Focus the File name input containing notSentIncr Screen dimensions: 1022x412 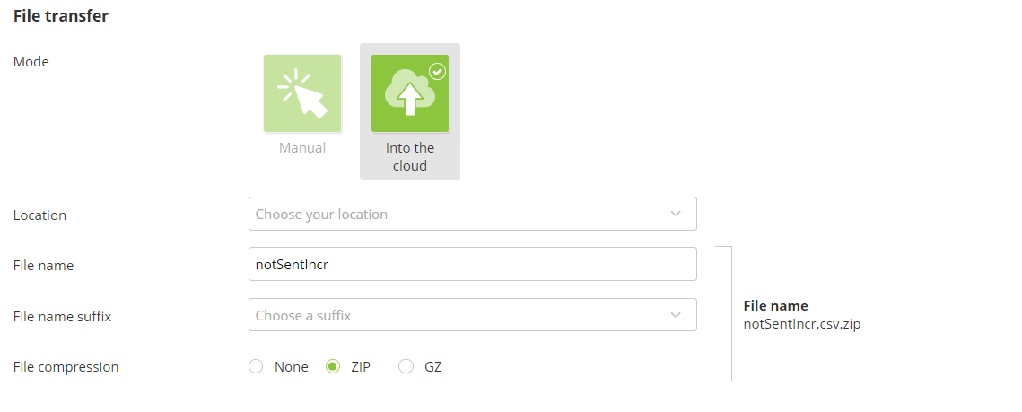(x=472, y=265)
